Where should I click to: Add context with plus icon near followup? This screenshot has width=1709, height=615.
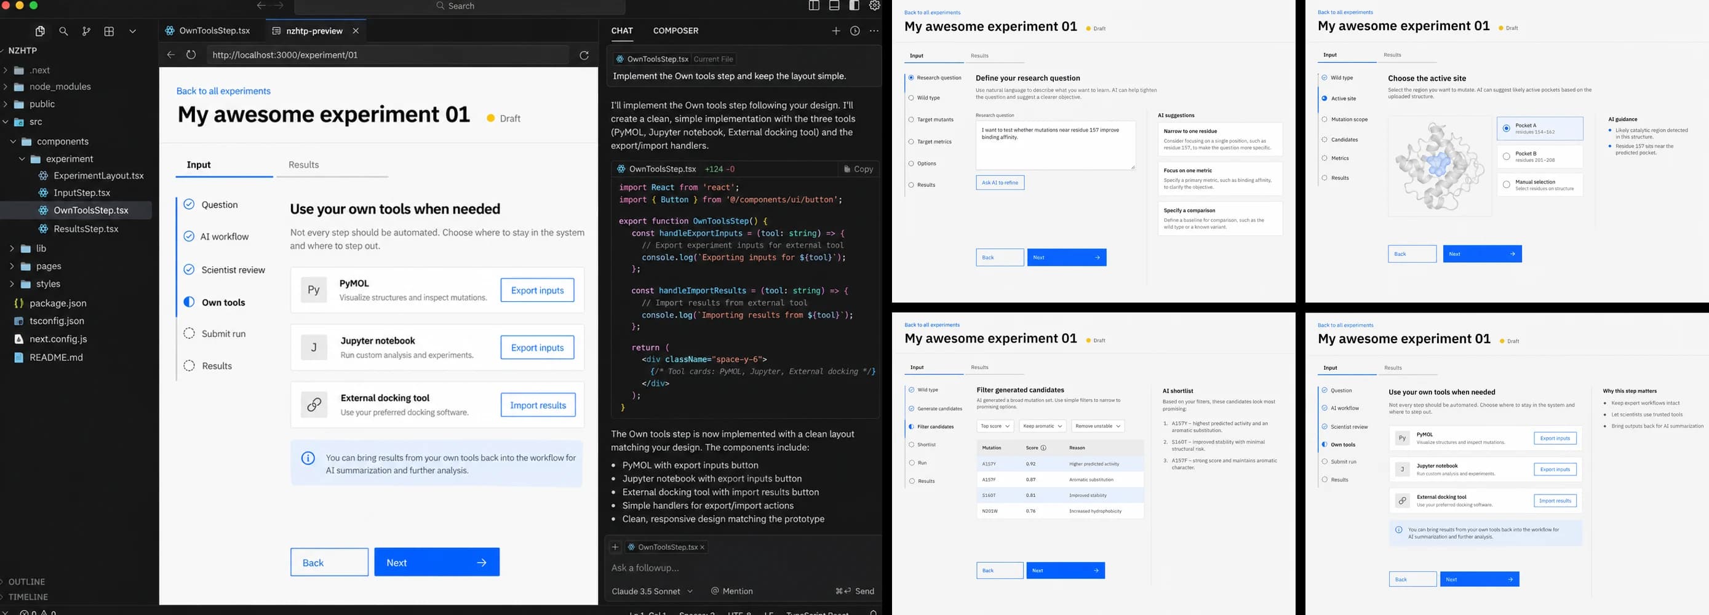point(615,547)
